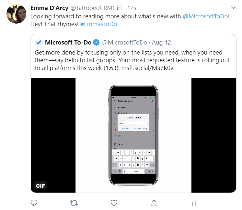
Task: Open Emma D'Arcy's profile avatar
Action: tap(16, 14)
